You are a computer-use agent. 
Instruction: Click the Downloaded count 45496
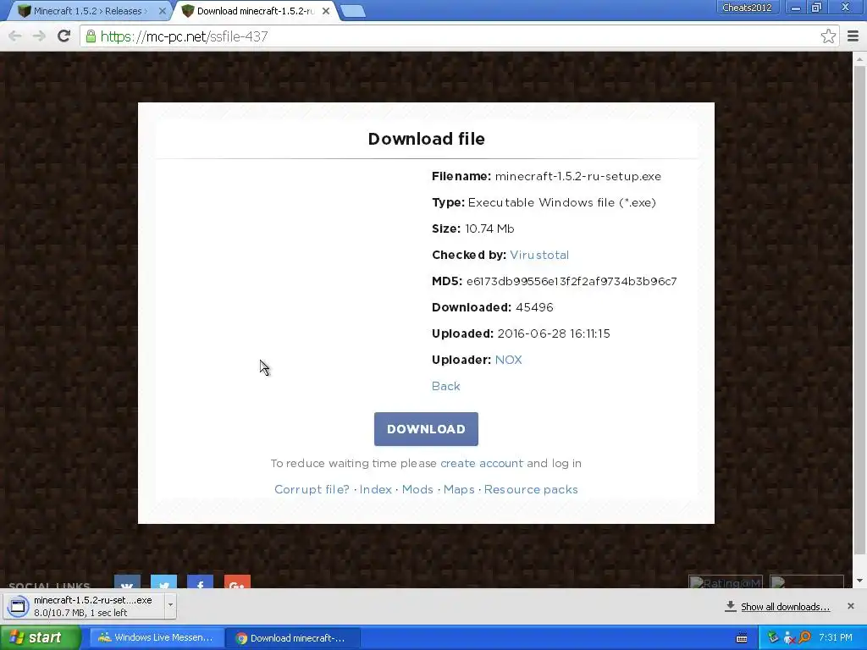534,307
